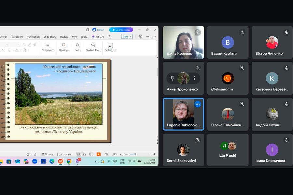Click the Sign in link
This screenshot has width=293, height=195.
click(x=98, y=30)
